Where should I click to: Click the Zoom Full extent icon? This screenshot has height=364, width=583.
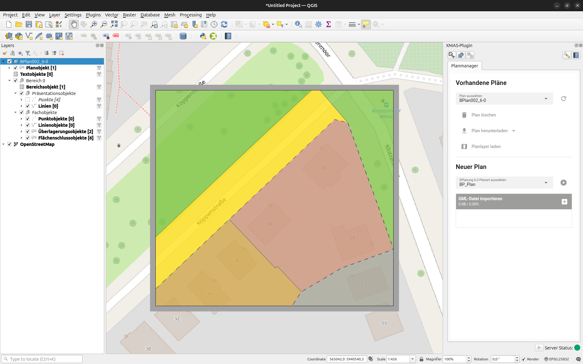tap(114, 24)
